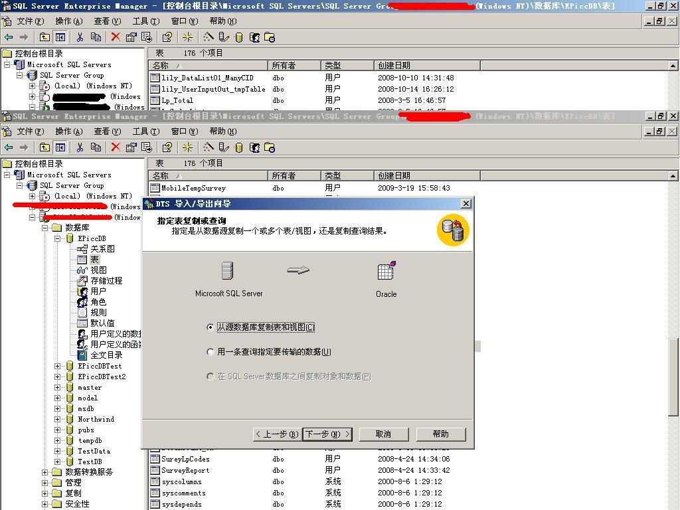The height and width of the screenshot is (510, 680).
Task: Click yellow star New icon in lower toolbar
Action: pos(187,147)
